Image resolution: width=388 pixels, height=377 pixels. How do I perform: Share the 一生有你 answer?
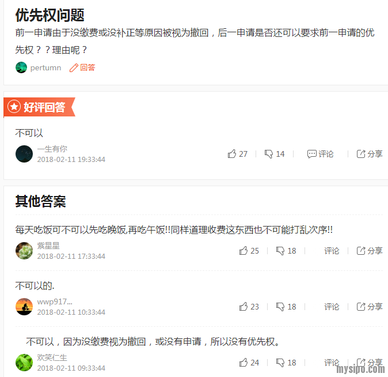[370, 154]
